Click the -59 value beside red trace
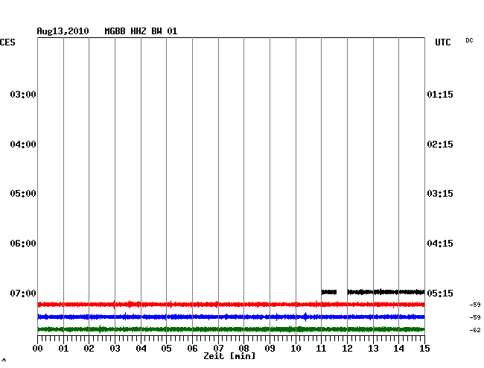 pos(475,305)
